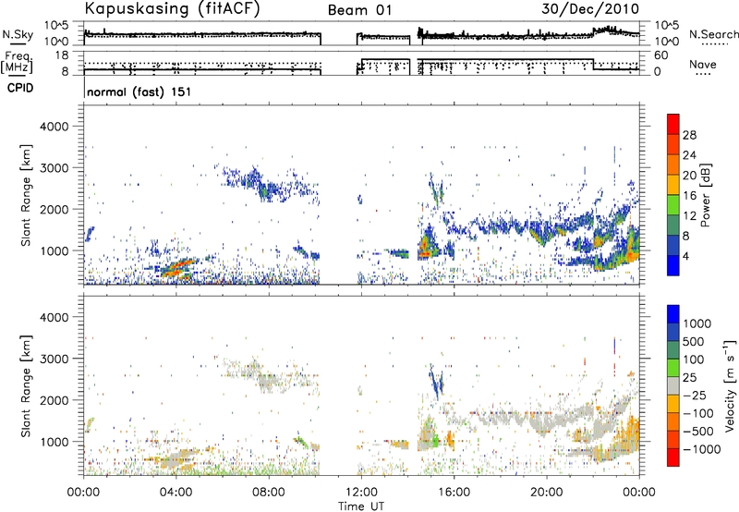Select the blue top segment of Velocity colorbar
Viewport: 739px width, 512px height.
[x=673, y=314]
